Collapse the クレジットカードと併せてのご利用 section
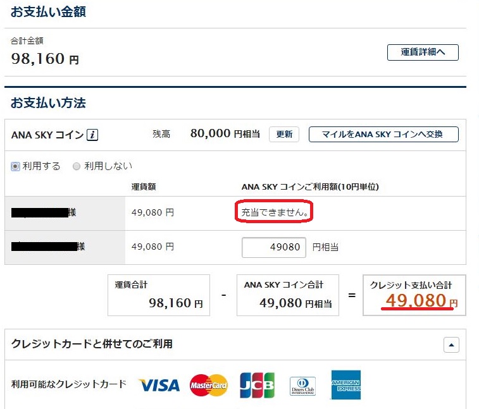 (x=451, y=345)
